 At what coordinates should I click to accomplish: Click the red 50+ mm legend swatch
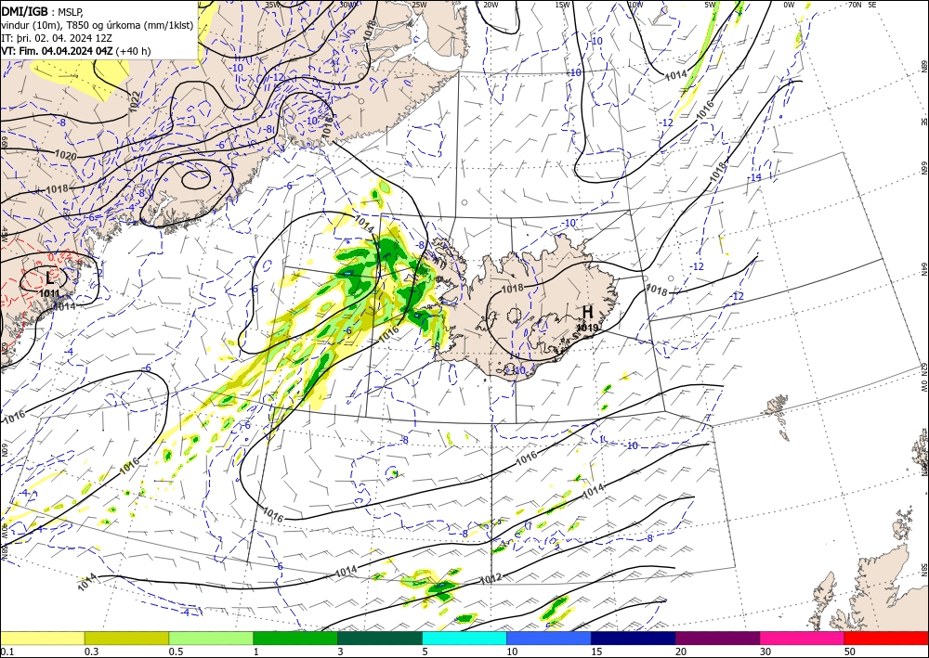(886, 638)
